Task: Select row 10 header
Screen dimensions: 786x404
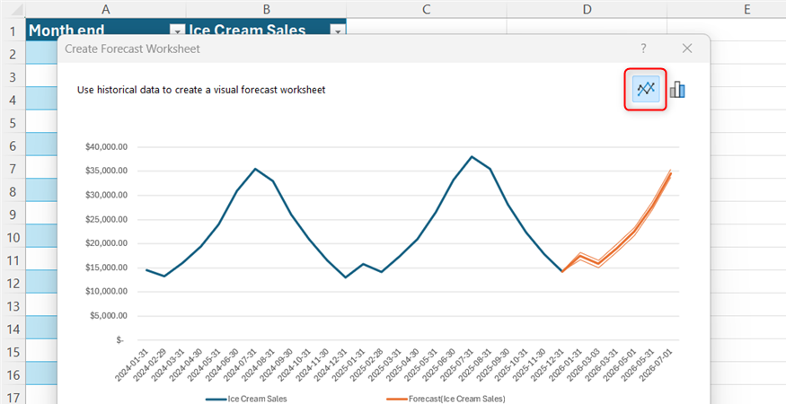Action: coord(13,238)
